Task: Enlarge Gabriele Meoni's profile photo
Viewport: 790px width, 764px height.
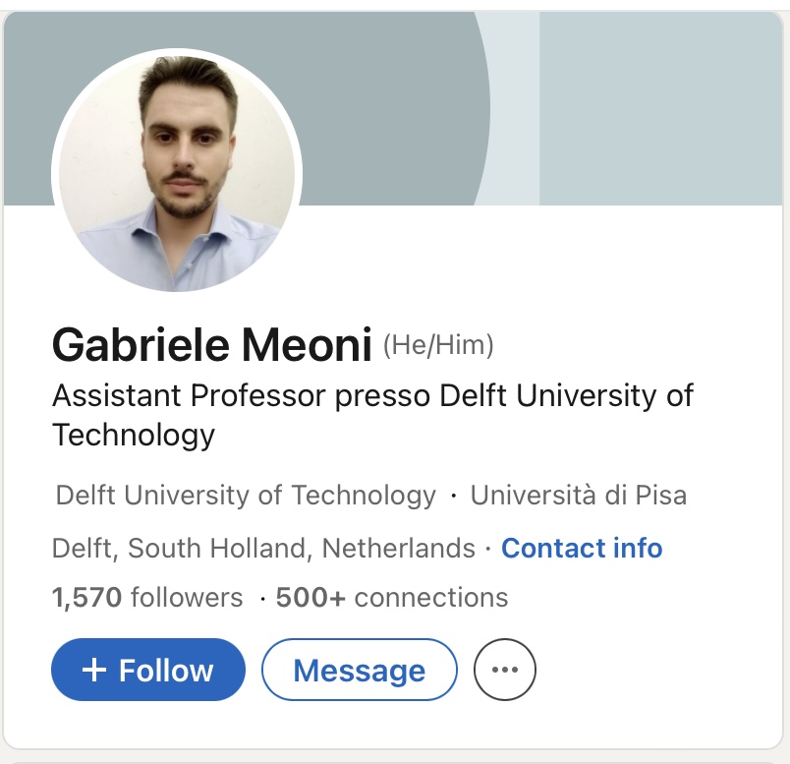Action: pyautogui.click(x=177, y=170)
